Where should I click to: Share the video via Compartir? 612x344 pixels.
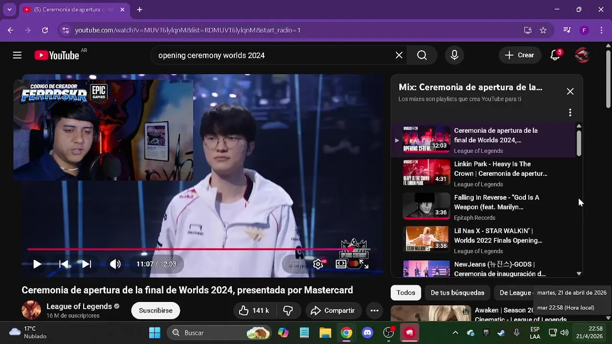pos(333,311)
